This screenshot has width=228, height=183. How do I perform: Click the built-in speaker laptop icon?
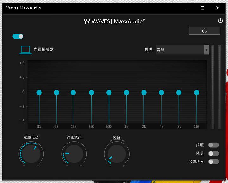pyautogui.click(x=25, y=50)
